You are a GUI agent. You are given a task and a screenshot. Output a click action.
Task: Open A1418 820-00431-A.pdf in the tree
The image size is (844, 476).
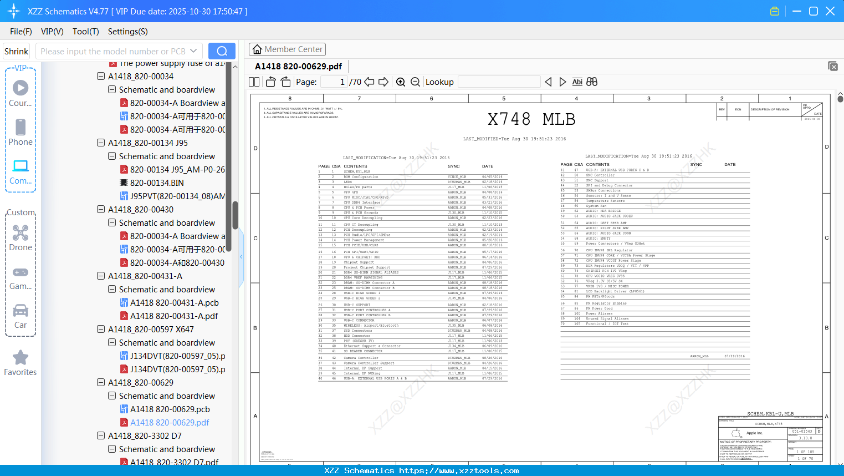click(173, 316)
